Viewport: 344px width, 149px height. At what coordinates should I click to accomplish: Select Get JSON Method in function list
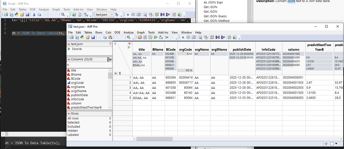(216, 21)
